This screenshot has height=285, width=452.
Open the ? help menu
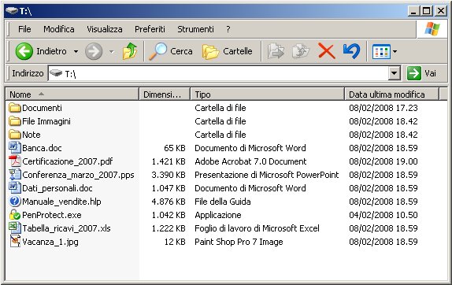(x=228, y=29)
